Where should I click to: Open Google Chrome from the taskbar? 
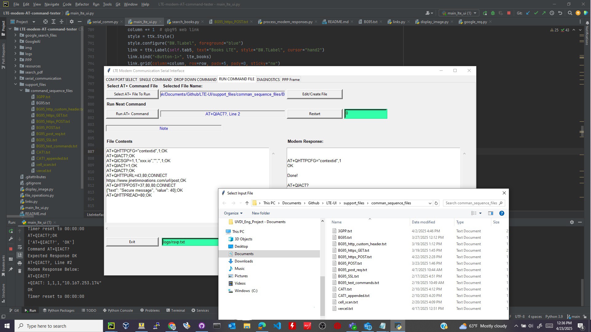point(172,326)
